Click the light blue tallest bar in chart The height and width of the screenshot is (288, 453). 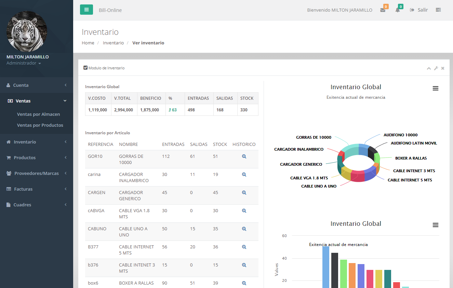pos(325,266)
